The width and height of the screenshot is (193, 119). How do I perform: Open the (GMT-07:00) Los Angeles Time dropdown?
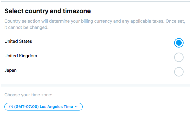(43, 107)
